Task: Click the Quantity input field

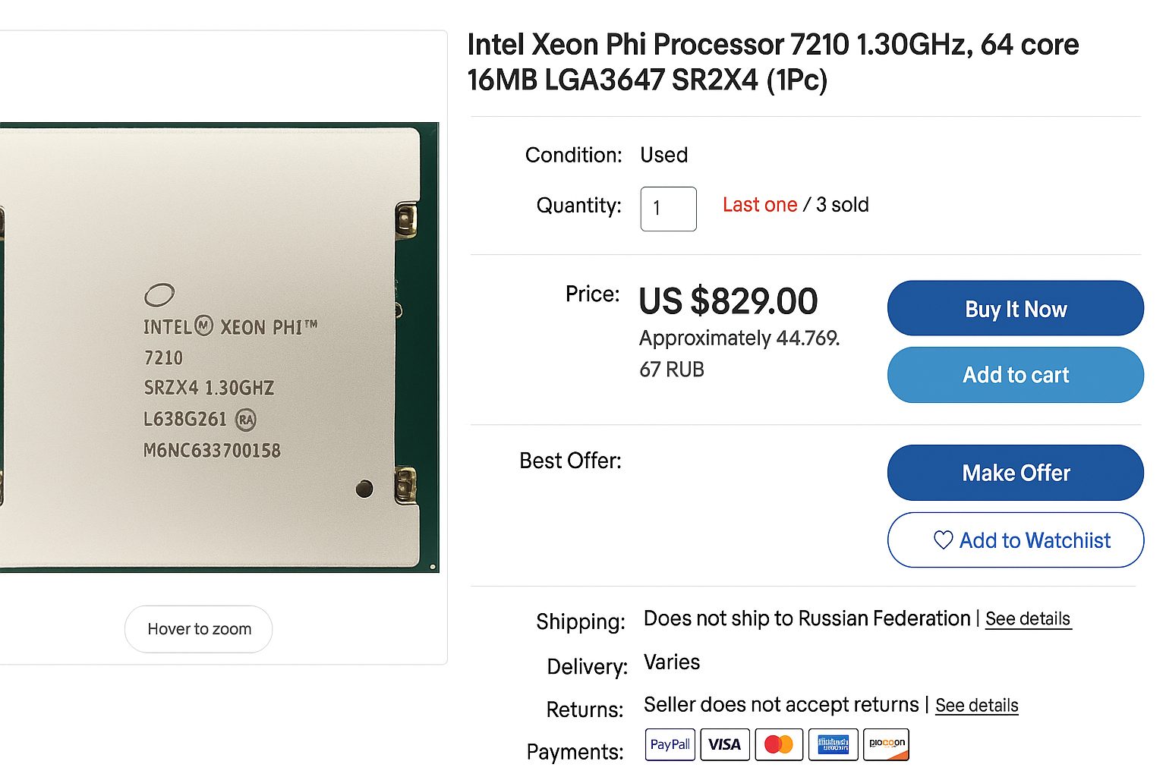Action: click(x=668, y=209)
